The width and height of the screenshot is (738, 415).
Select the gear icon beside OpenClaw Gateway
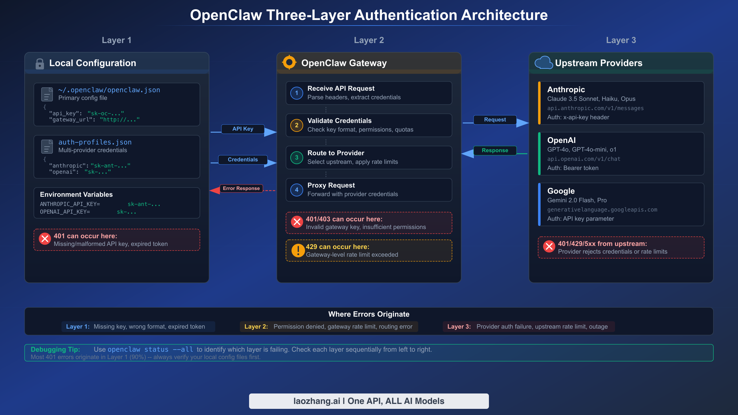tap(289, 62)
